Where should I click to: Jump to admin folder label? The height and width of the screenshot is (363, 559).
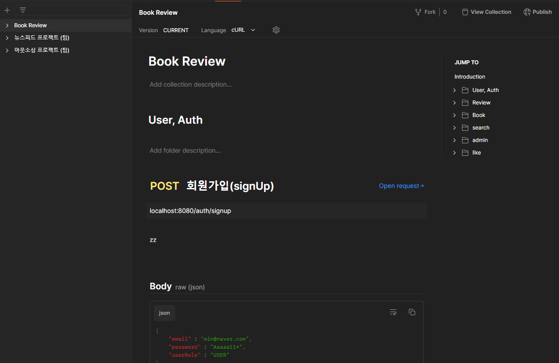coord(480,140)
